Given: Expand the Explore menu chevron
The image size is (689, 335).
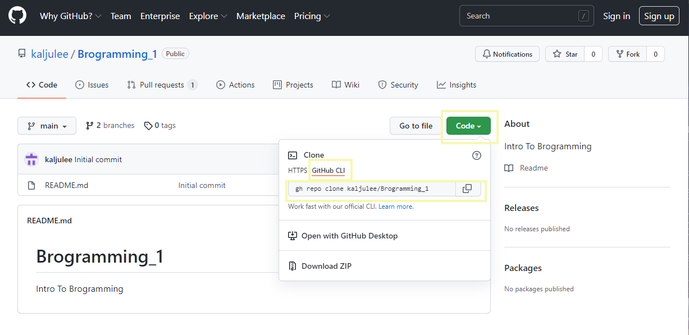Looking at the screenshot, I should (x=223, y=16).
